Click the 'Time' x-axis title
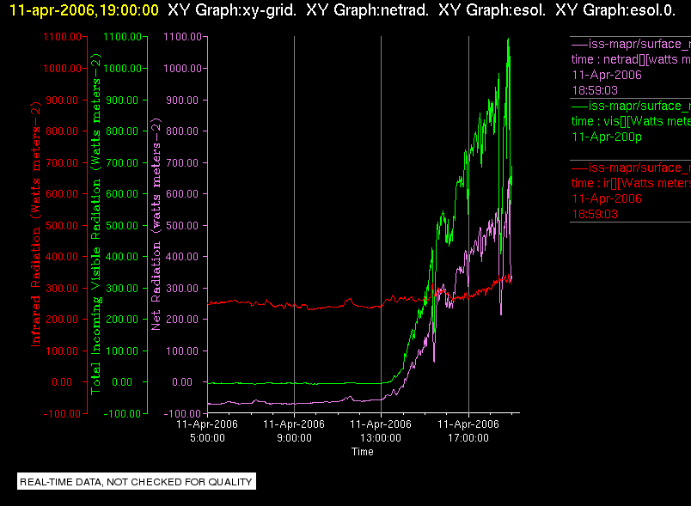Image resolution: width=691 pixels, height=506 pixels. [x=363, y=452]
